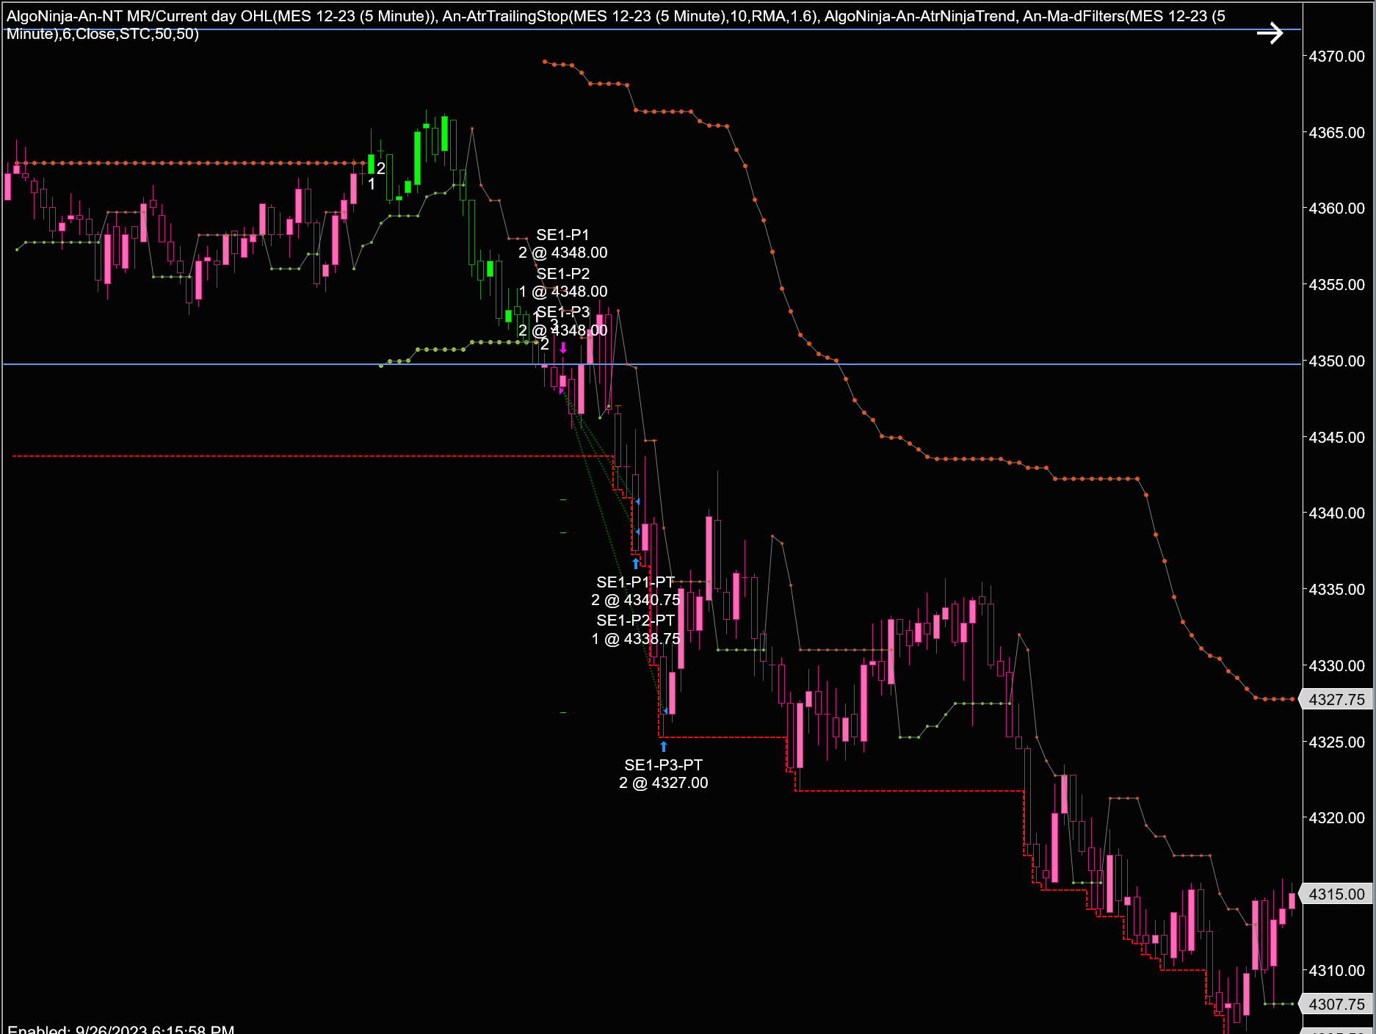This screenshot has width=1376, height=1034.
Task: Click blue up arrow above SE1-P1-PT label
Action: tap(636, 564)
